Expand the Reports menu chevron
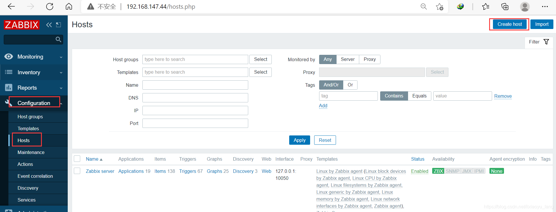The image size is (556, 212). pos(61,88)
